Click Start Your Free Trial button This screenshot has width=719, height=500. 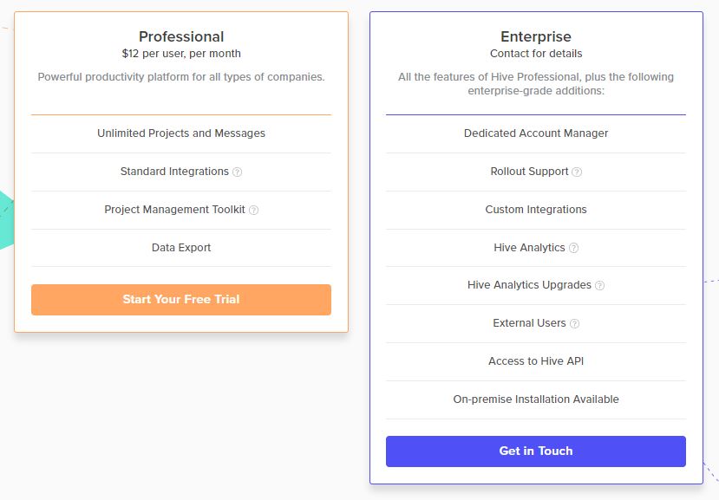click(181, 300)
